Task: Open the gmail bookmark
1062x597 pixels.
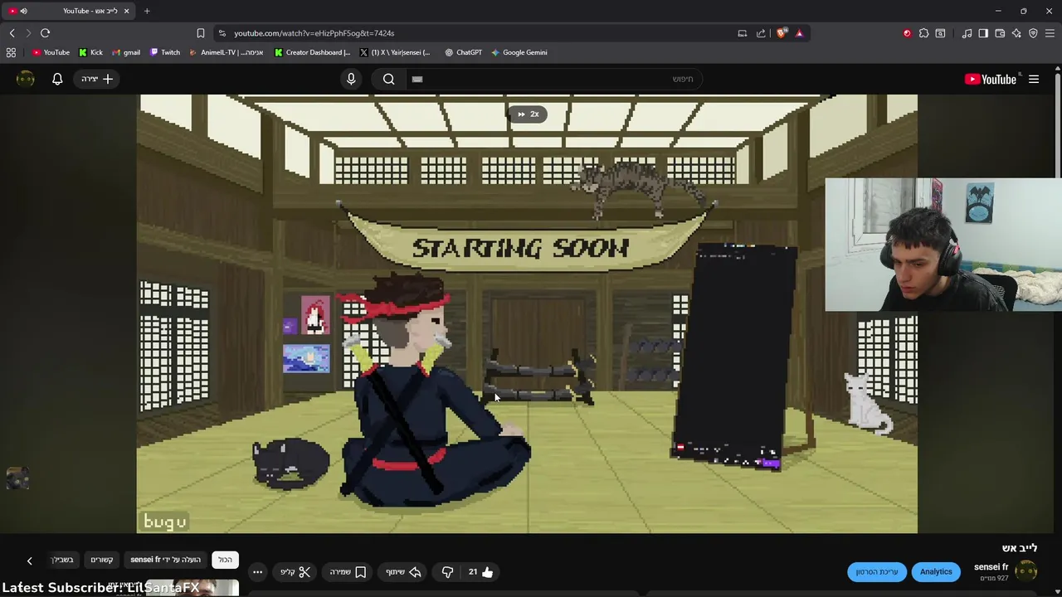Action: pyautogui.click(x=125, y=52)
